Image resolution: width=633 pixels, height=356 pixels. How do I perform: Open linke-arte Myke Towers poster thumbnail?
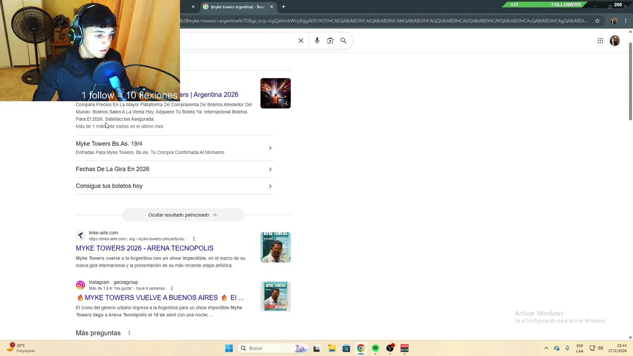click(x=275, y=247)
